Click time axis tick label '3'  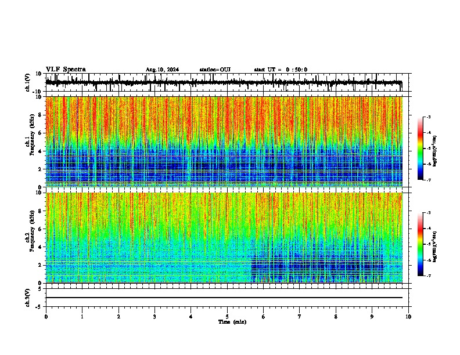pos(154,317)
